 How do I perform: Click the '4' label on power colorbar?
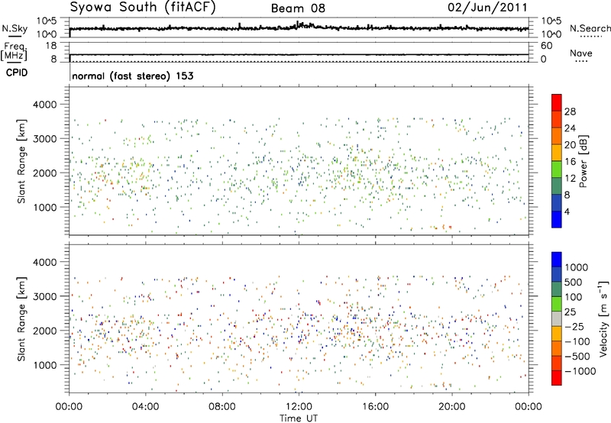tap(567, 211)
